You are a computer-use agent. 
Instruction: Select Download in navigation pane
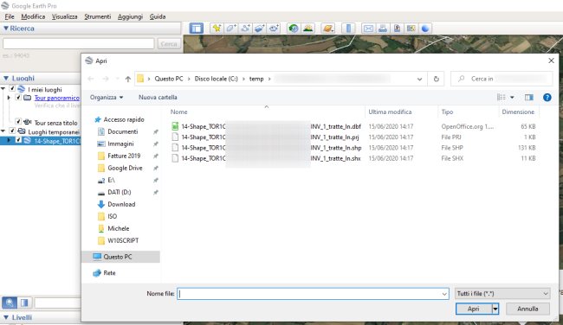[x=121, y=204]
